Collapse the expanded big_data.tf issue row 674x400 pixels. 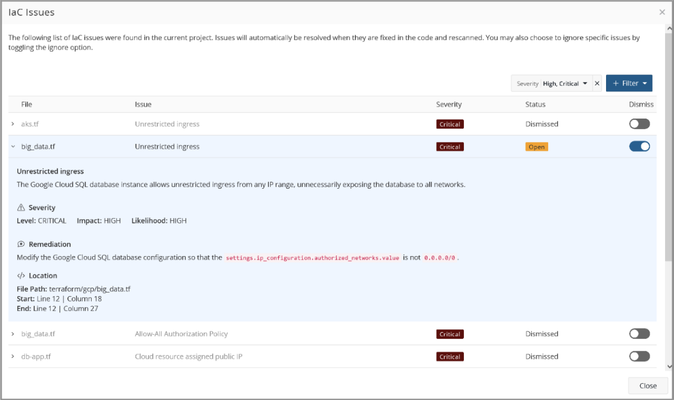click(x=12, y=146)
